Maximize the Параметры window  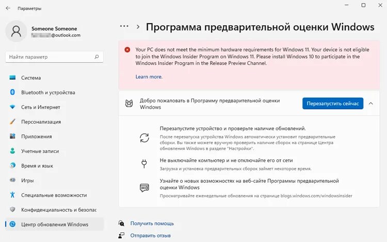(x=363, y=5)
